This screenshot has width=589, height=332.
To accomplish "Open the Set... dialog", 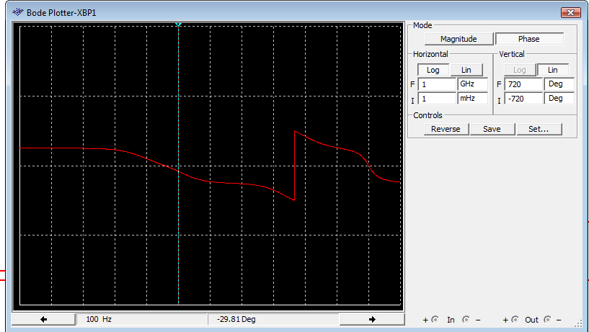I will [539, 129].
